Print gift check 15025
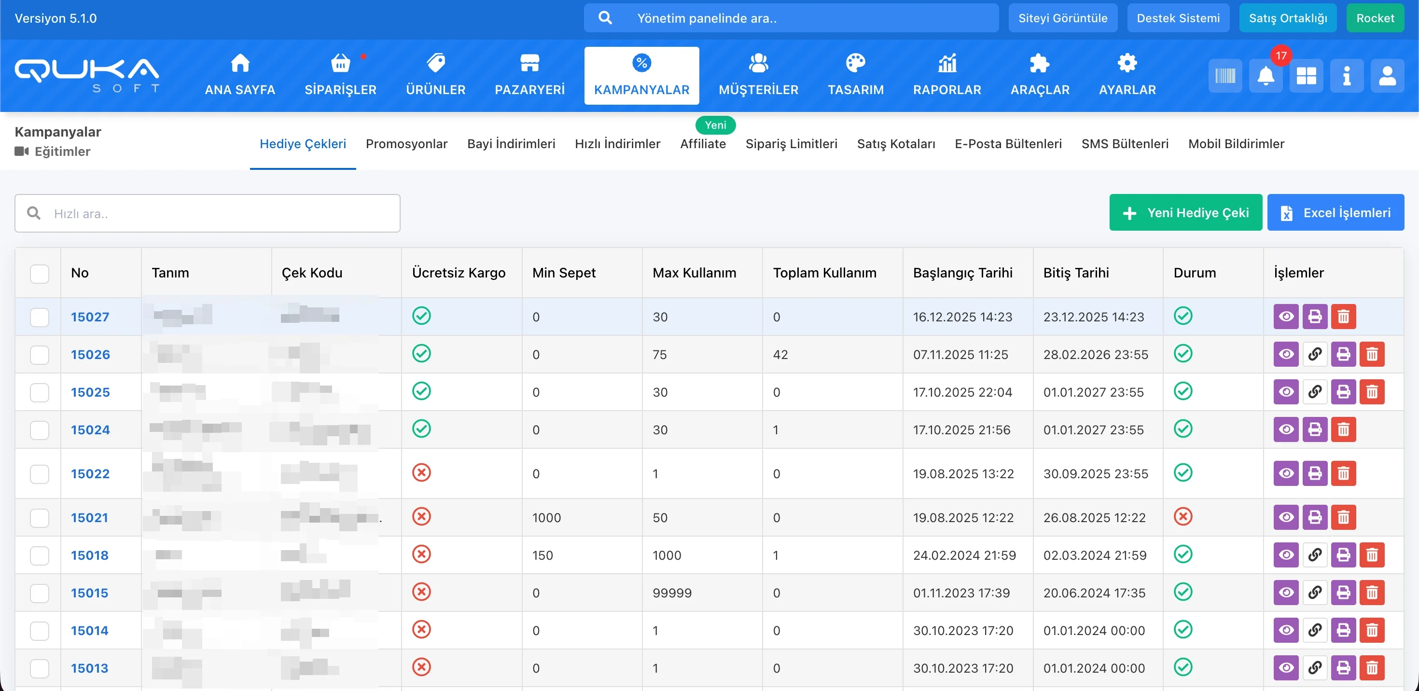This screenshot has width=1419, height=691. click(1343, 392)
